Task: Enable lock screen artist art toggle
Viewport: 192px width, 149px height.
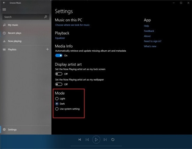Action: click(59, 74)
